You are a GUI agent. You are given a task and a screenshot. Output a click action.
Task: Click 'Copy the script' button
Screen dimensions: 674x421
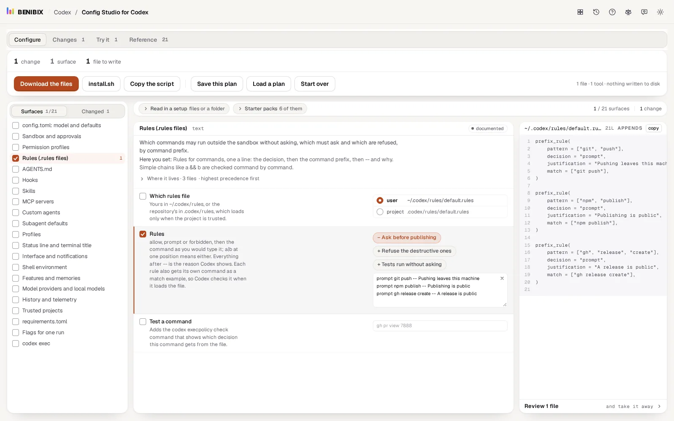point(152,84)
